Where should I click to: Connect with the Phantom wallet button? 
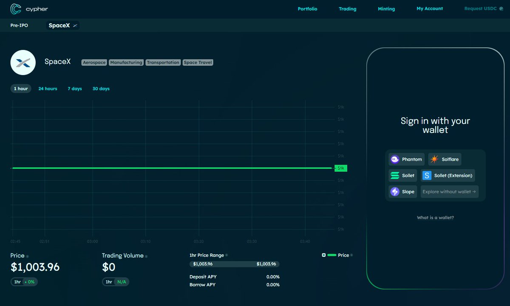[407, 159]
